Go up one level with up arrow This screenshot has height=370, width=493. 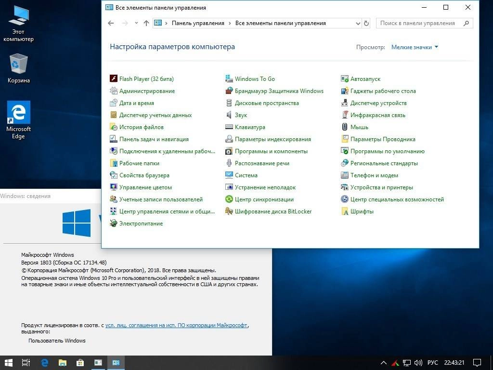coord(146,23)
